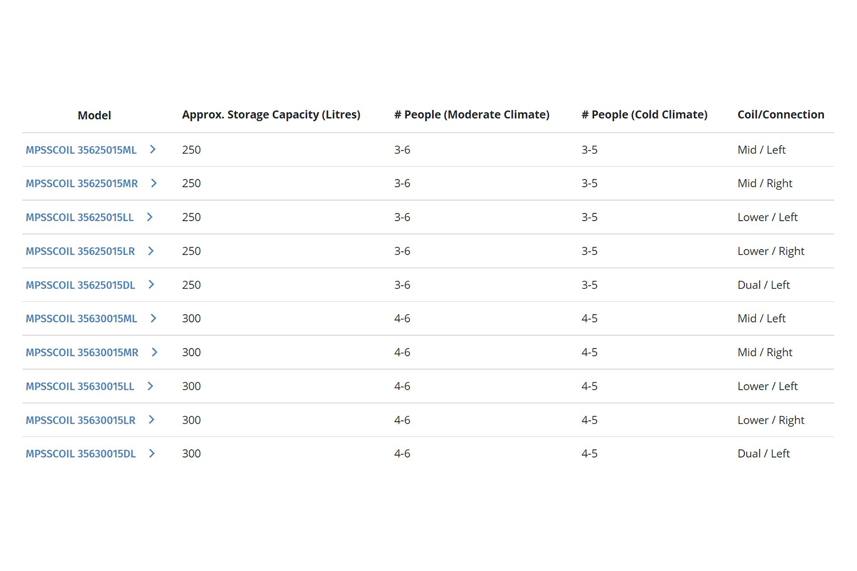The width and height of the screenshot is (857, 571).
Task: Open the MPSSCOIL 35625015LR model link
Action: click(x=80, y=251)
